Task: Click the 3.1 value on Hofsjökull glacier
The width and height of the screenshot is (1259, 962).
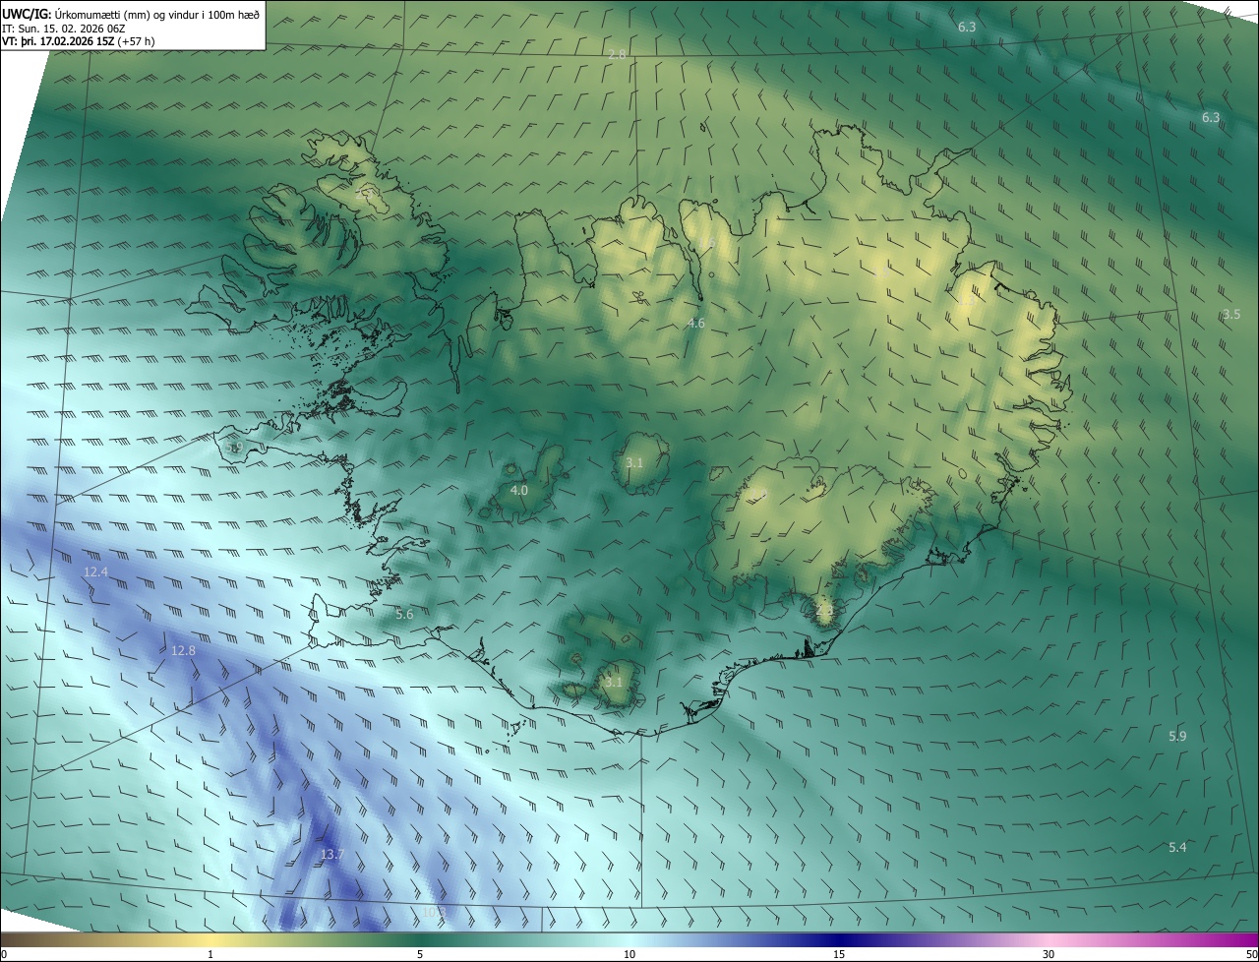Action: click(634, 462)
